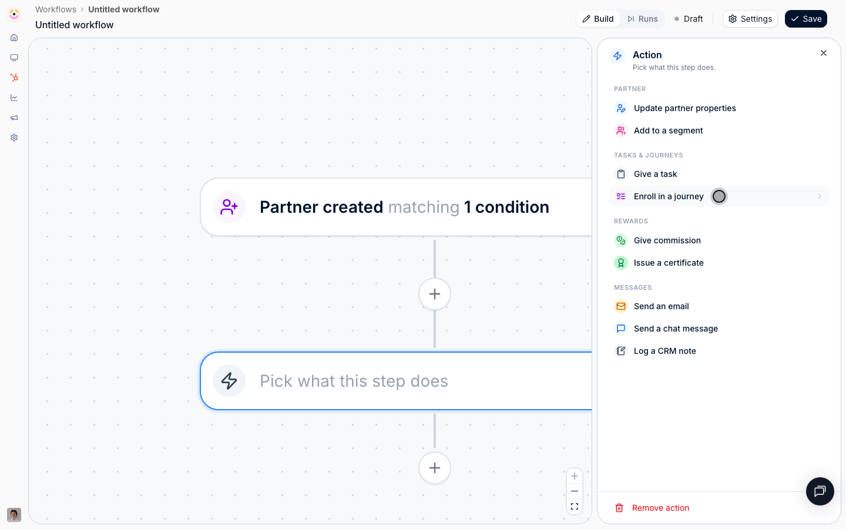
Task: Fit canvas to screen
Action: point(575,506)
